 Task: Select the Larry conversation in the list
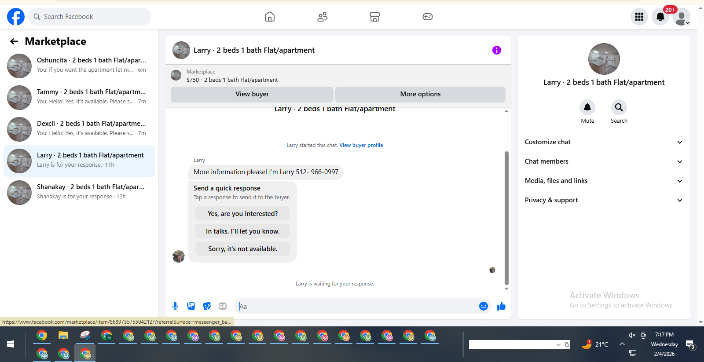79,161
